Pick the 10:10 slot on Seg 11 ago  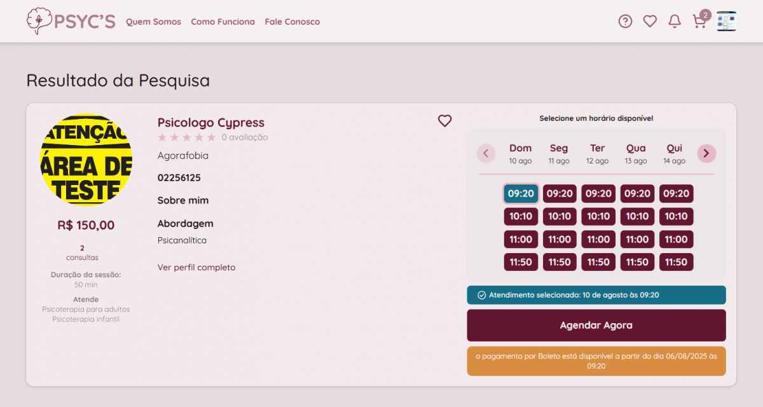(560, 217)
